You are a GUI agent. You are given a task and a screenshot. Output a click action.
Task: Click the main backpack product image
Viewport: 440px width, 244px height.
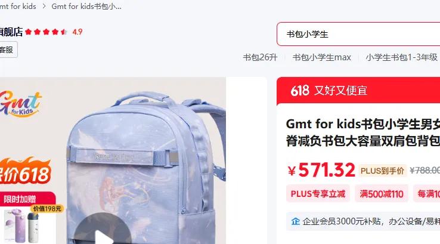[x=113, y=160]
